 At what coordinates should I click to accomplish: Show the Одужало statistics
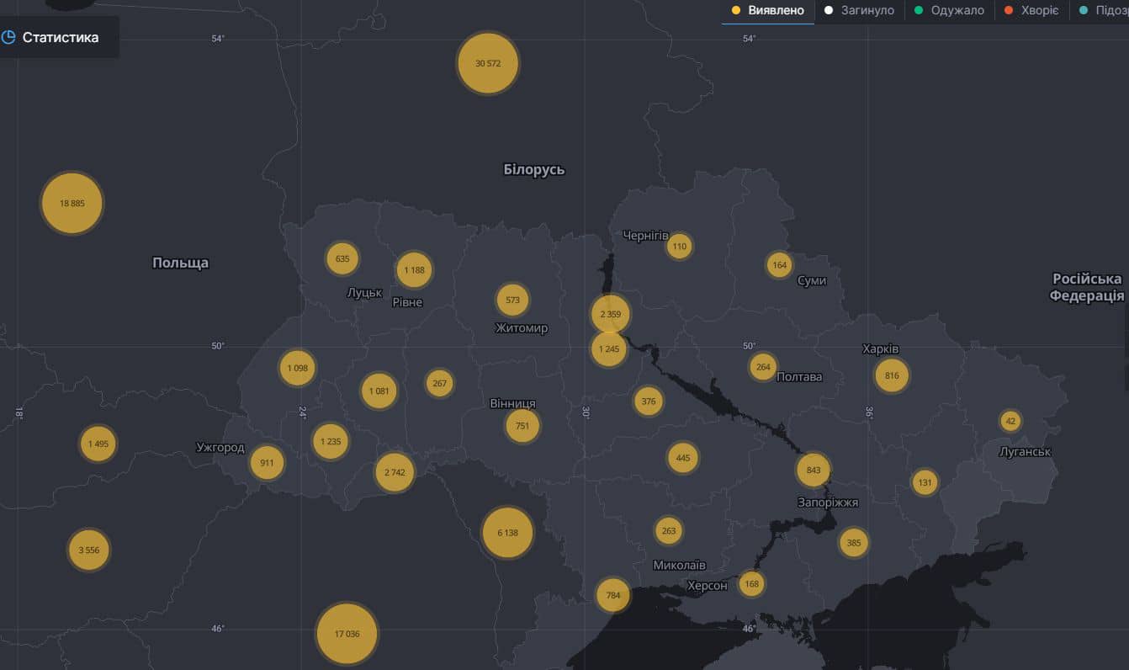(957, 11)
